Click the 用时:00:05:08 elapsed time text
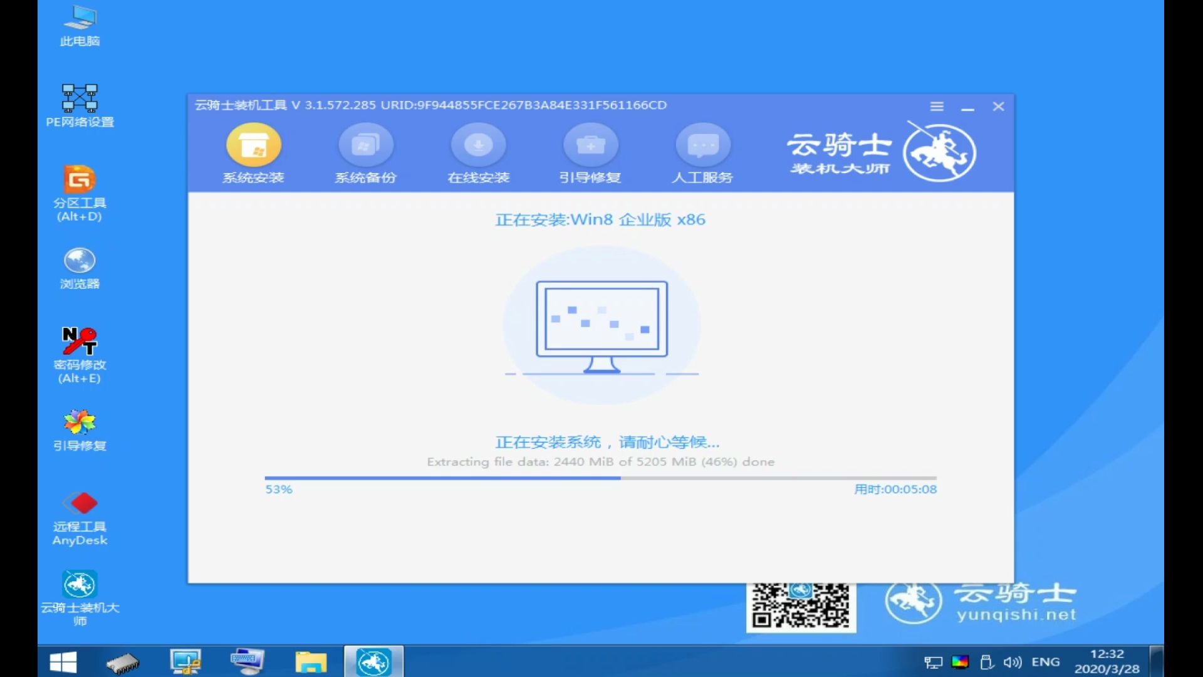Image resolution: width=1203 pixels, height=677 pixels. pos(895,489)
